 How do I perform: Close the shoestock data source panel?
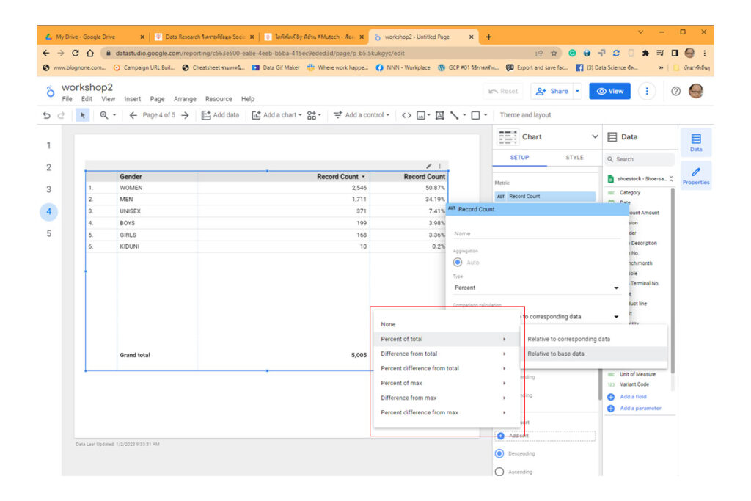(x=671, y=179)
